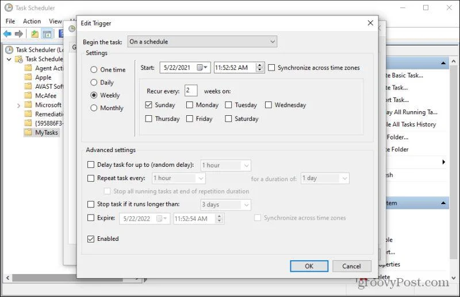Screen dimensions: 460x297
Task: Collapse the top Actions pane section
Action: pyautogui.click(x=443, y=63)
